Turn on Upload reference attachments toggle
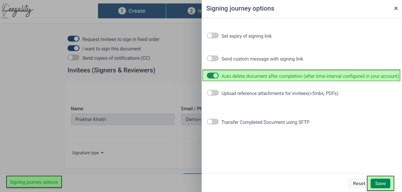The image size is (402, 192). click(213, 93)
